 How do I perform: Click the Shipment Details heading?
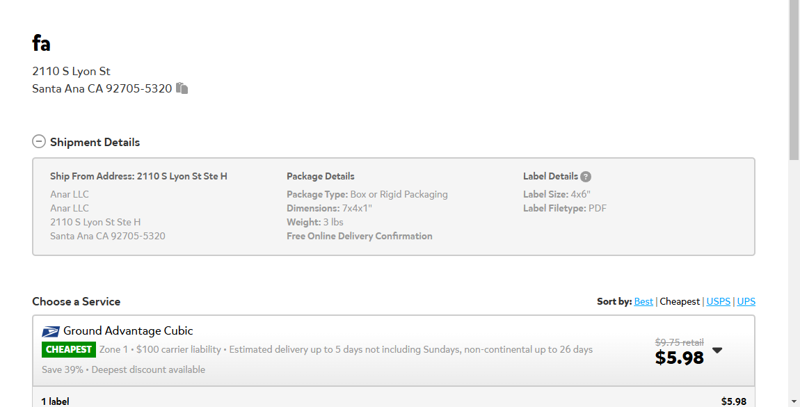coord(95,143)
